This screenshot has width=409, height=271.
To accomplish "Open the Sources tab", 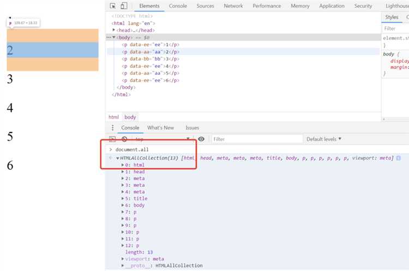I will coord(205,6).
